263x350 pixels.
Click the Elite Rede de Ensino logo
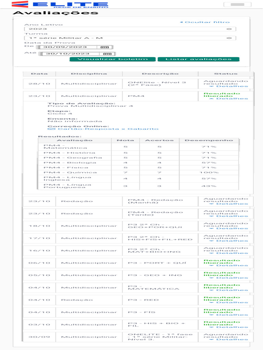point(60,4)
